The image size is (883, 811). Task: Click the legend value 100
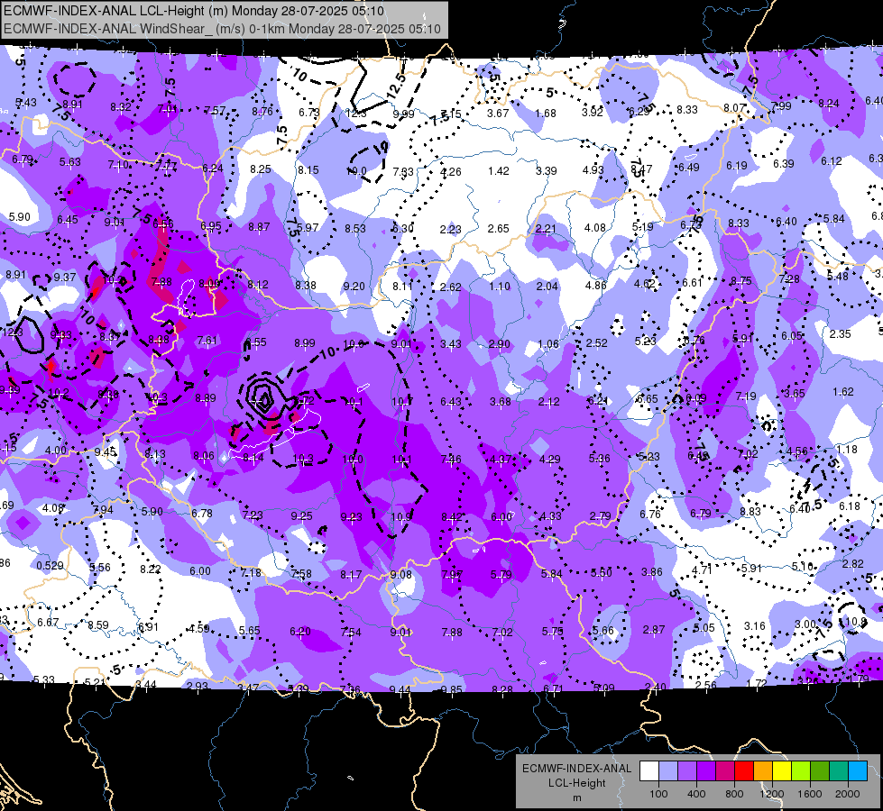658,794
